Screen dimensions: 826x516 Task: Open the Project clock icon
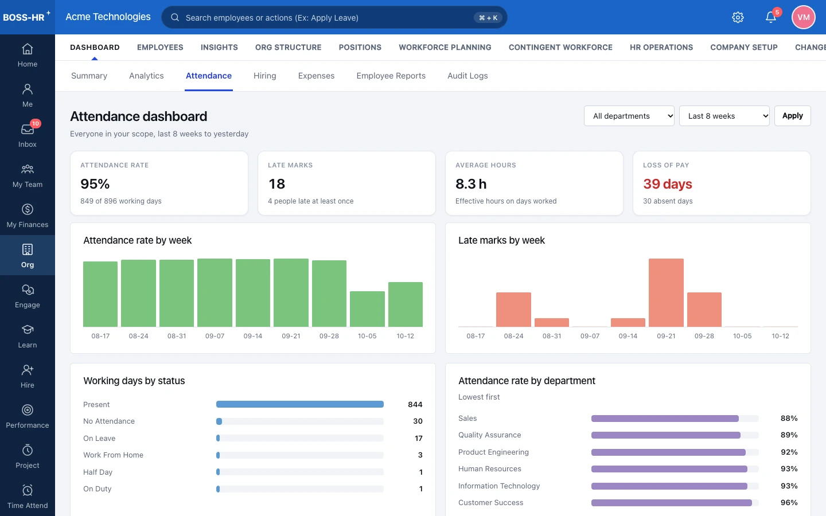(28, 451)
